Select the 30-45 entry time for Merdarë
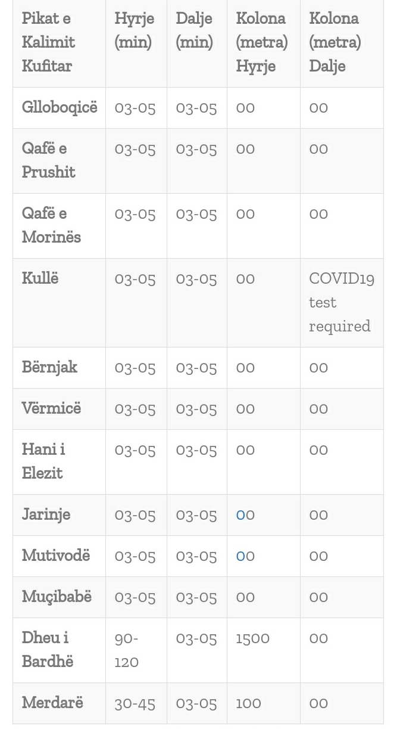Image resolution: width=397 pixels, height=729 pixels. tap(135, 703)
